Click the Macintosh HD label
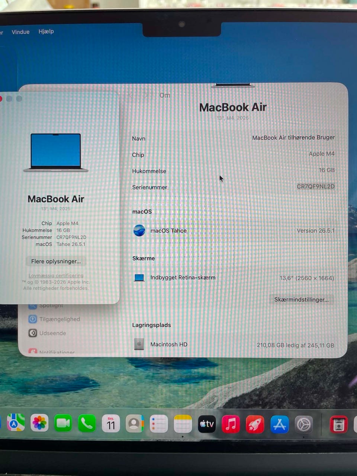The image size is (357, 476). point(169,344)
